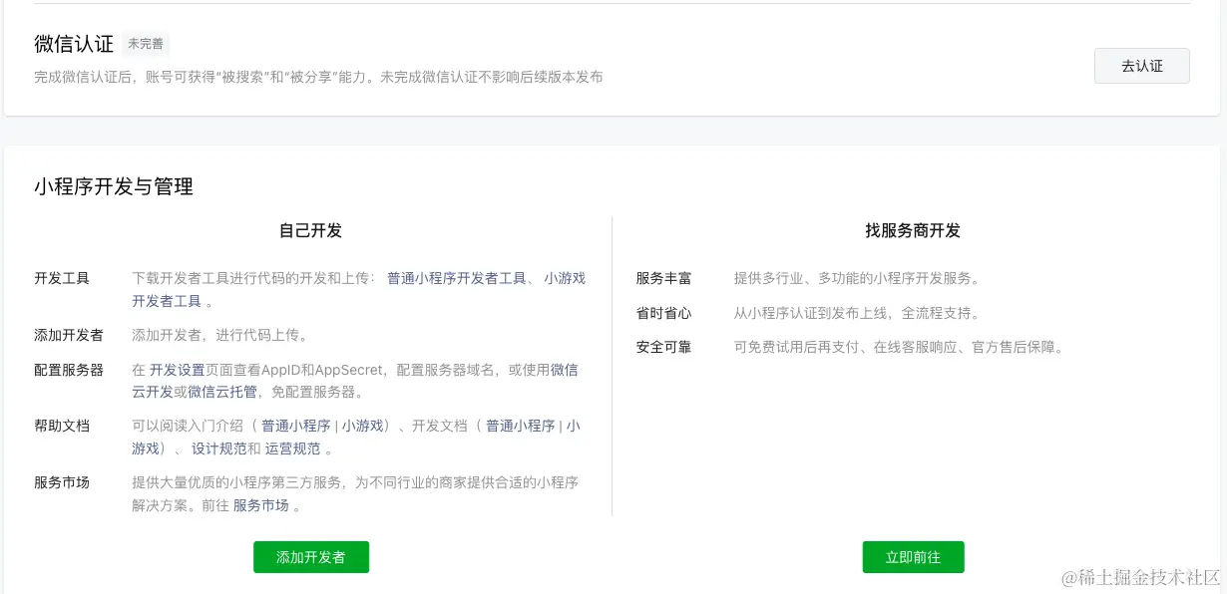Click the 配置服务器 row label
Image resolution: width=1227 pixels, height=594 pixels.
(69, 370)
